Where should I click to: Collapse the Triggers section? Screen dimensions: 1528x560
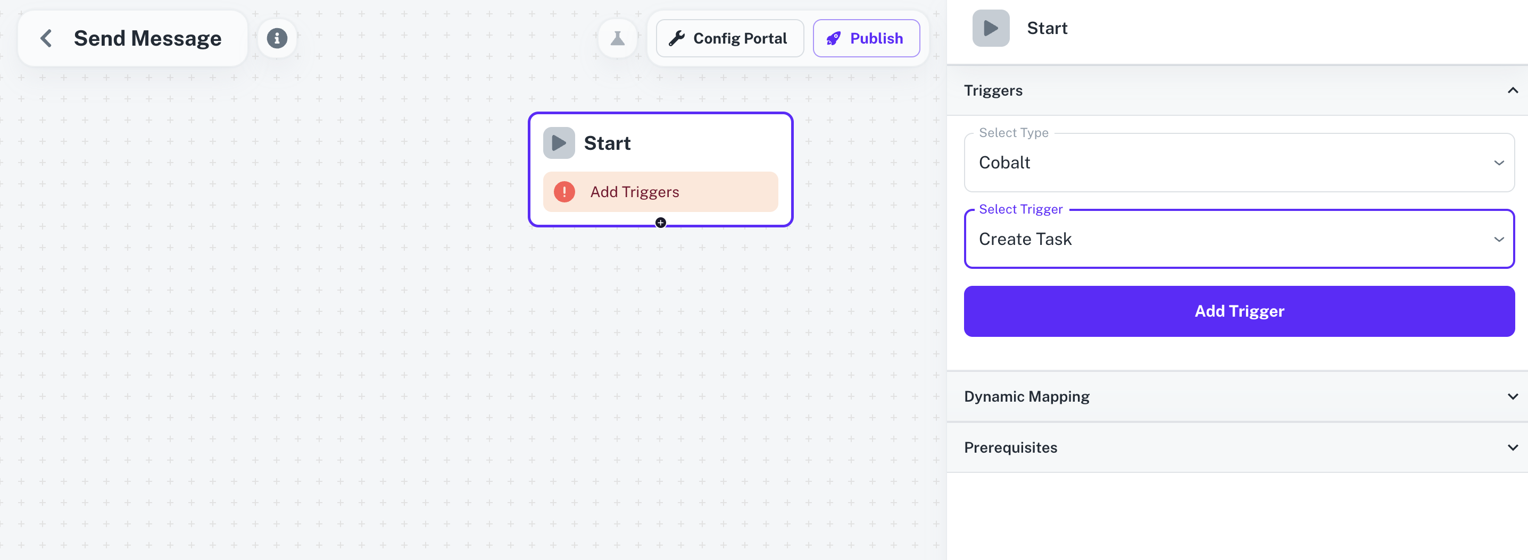(x=1512, y=90)
